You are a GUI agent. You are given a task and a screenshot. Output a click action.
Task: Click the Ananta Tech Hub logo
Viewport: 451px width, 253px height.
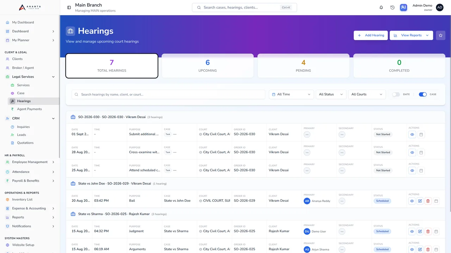30,7
